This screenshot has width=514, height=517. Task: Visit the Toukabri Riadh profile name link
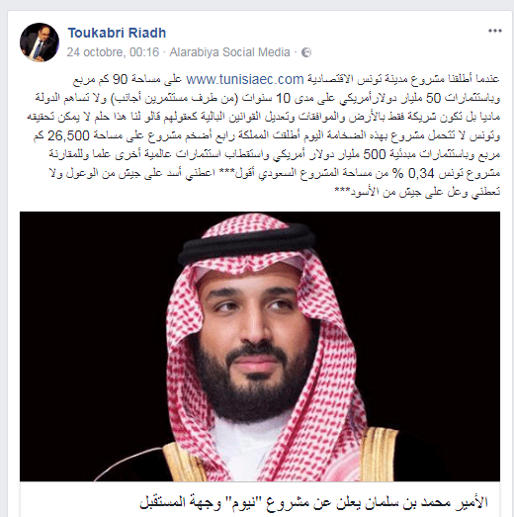tap(117, 33)
